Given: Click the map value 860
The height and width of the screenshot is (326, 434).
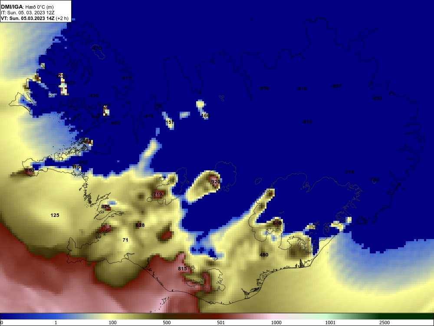Looking at the screenshot, I should click(30, 170).
